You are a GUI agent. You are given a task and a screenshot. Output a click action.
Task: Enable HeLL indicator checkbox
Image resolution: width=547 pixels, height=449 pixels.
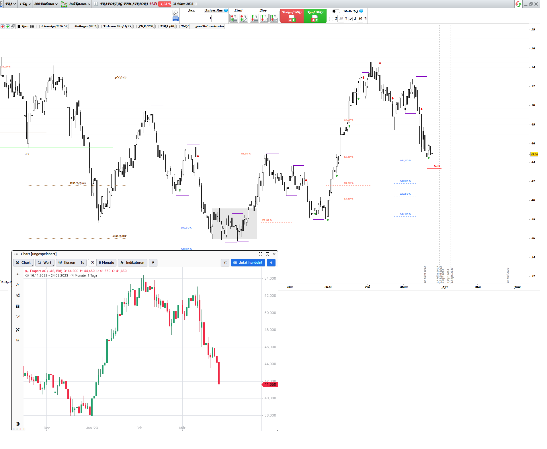coord(178,26)
